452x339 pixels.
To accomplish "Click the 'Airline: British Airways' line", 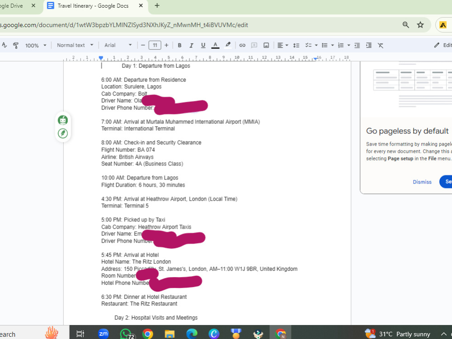I will (127, 157).
